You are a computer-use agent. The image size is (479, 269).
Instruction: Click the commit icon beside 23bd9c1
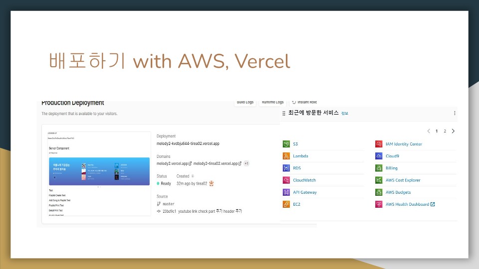pos(159,211)
